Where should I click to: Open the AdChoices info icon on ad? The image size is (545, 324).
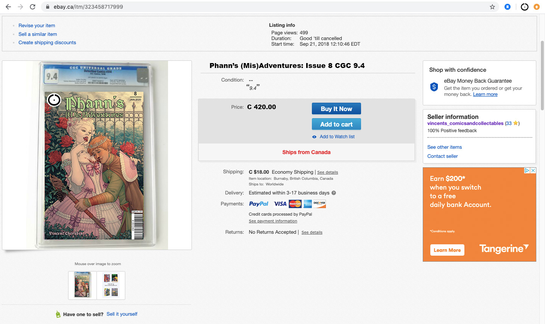pos(527,171)
